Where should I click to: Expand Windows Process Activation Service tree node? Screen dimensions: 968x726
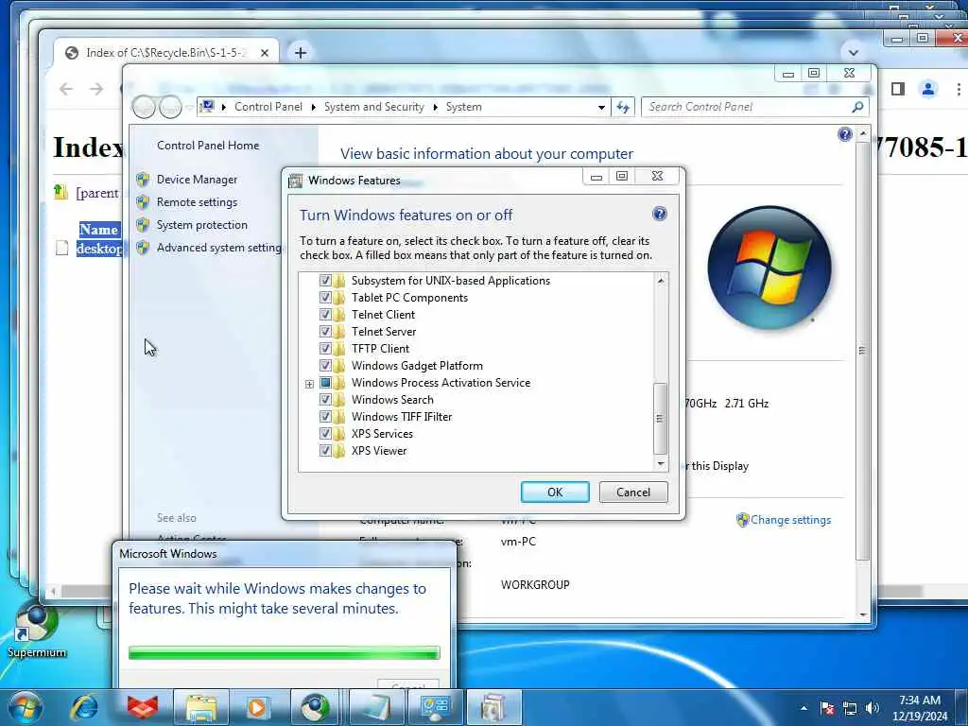(x=309, y=384)
